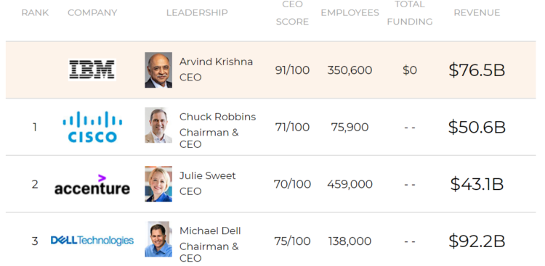Sort by the Employees column header
Image resolution: width=545 pixels, height=266 pixels.
click(350, 13)
